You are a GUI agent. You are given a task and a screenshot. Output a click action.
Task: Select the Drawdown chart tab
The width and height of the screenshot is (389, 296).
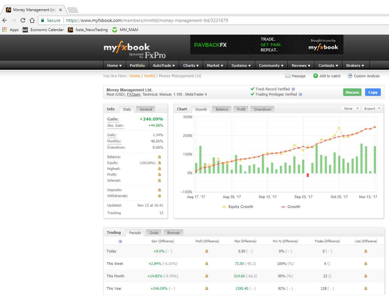[263, 109]
